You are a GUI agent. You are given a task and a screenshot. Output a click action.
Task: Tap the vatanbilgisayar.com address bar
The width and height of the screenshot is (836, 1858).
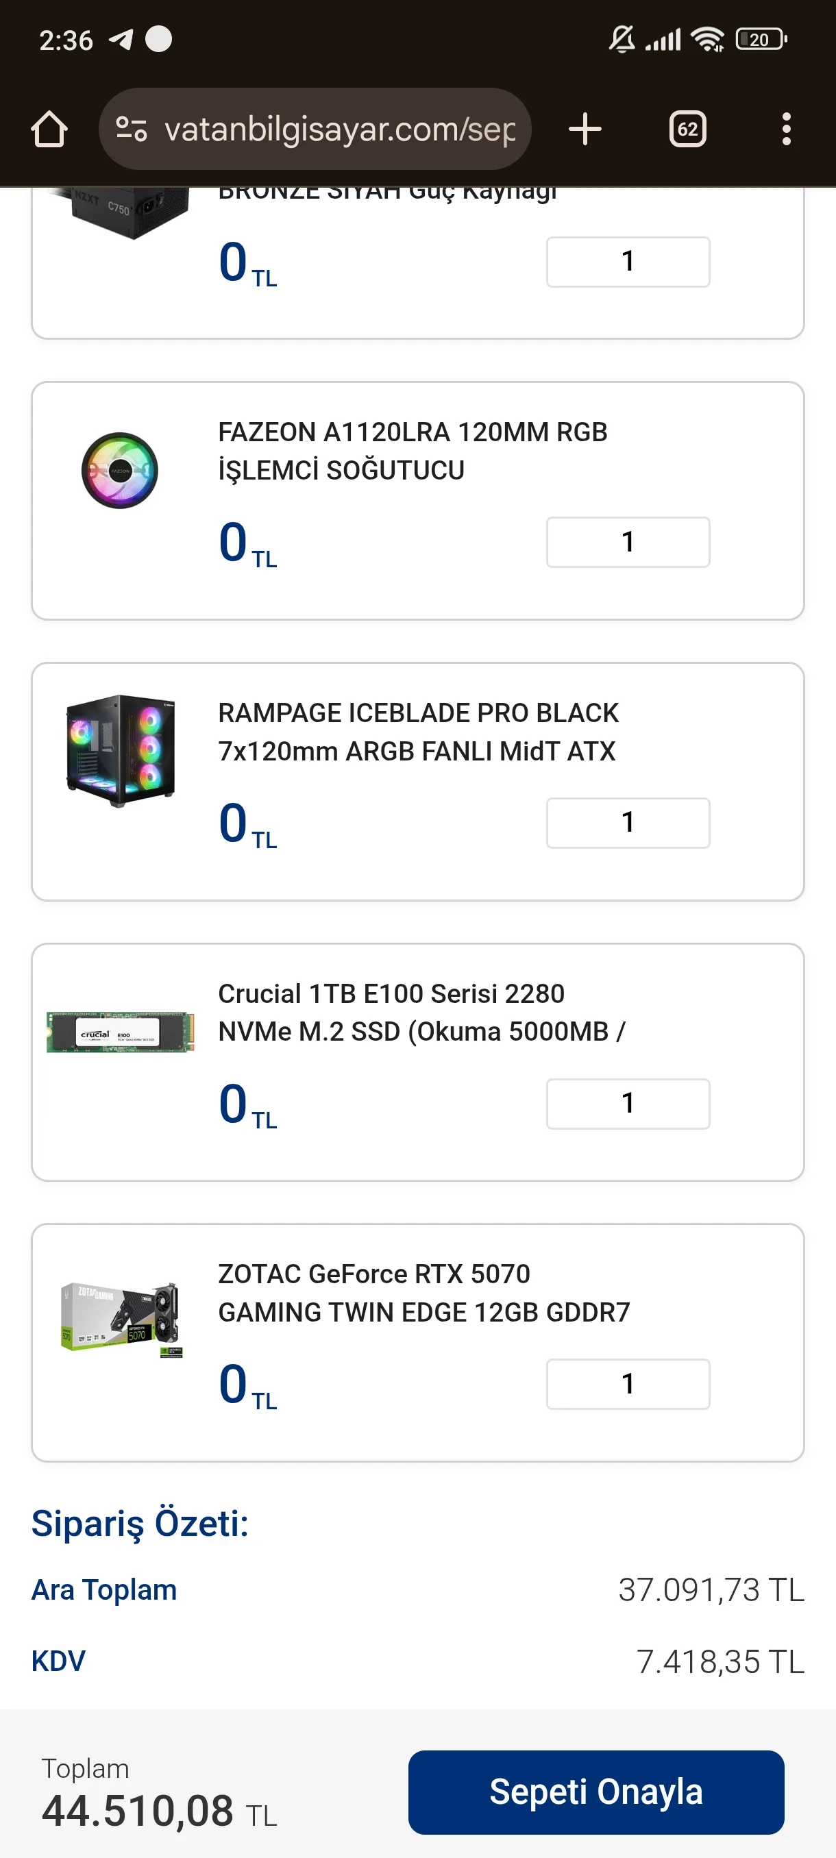[339, 130]
